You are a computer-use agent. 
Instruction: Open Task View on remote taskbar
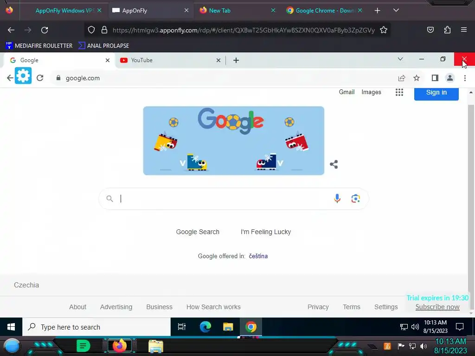(182, 327)
